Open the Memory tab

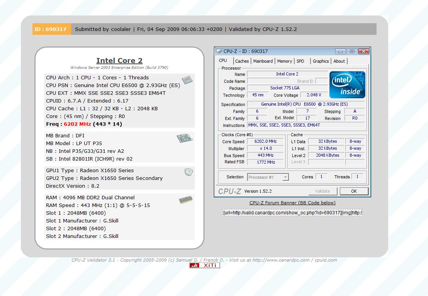285,61
